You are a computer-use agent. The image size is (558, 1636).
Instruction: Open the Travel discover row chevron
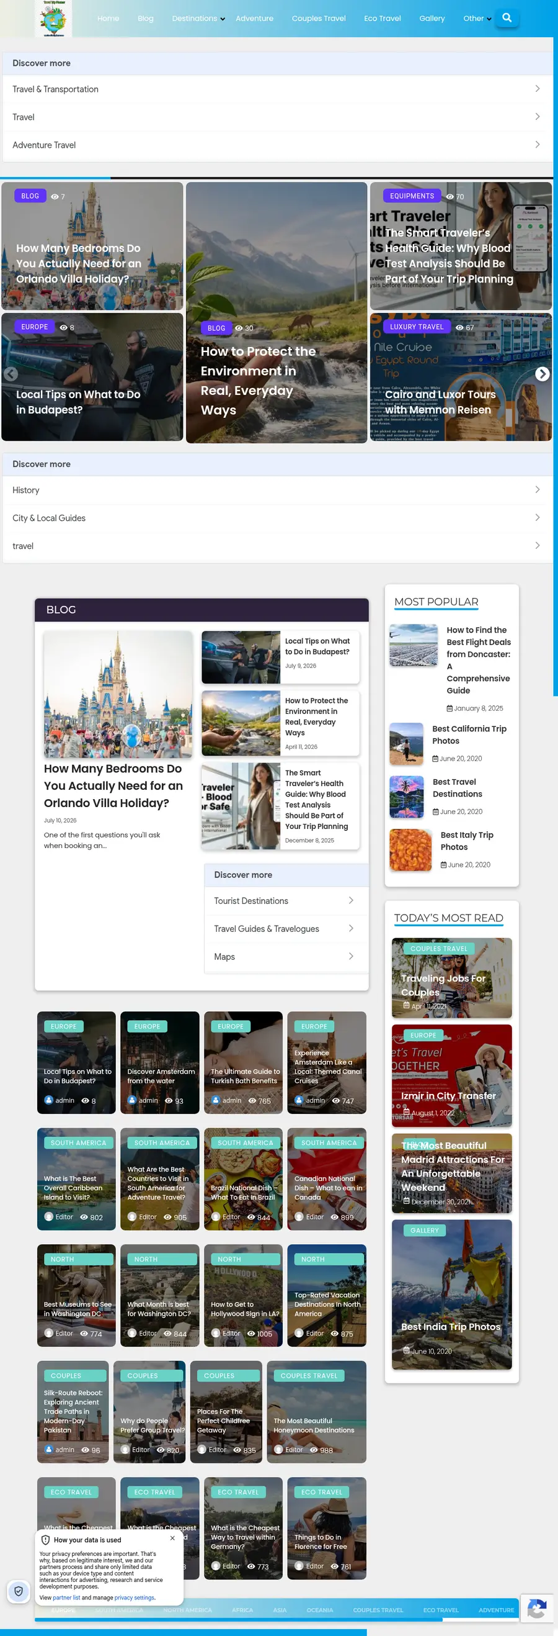pos(537,117)
